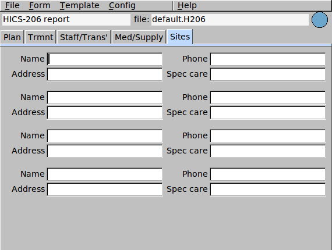Focus the fourth site's Phone field

tap(268, 174)
